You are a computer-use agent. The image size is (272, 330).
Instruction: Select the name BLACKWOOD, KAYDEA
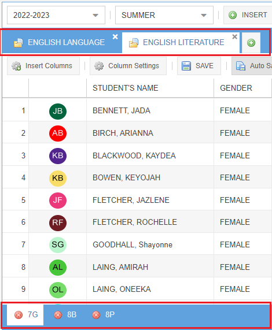pos(134,155)
